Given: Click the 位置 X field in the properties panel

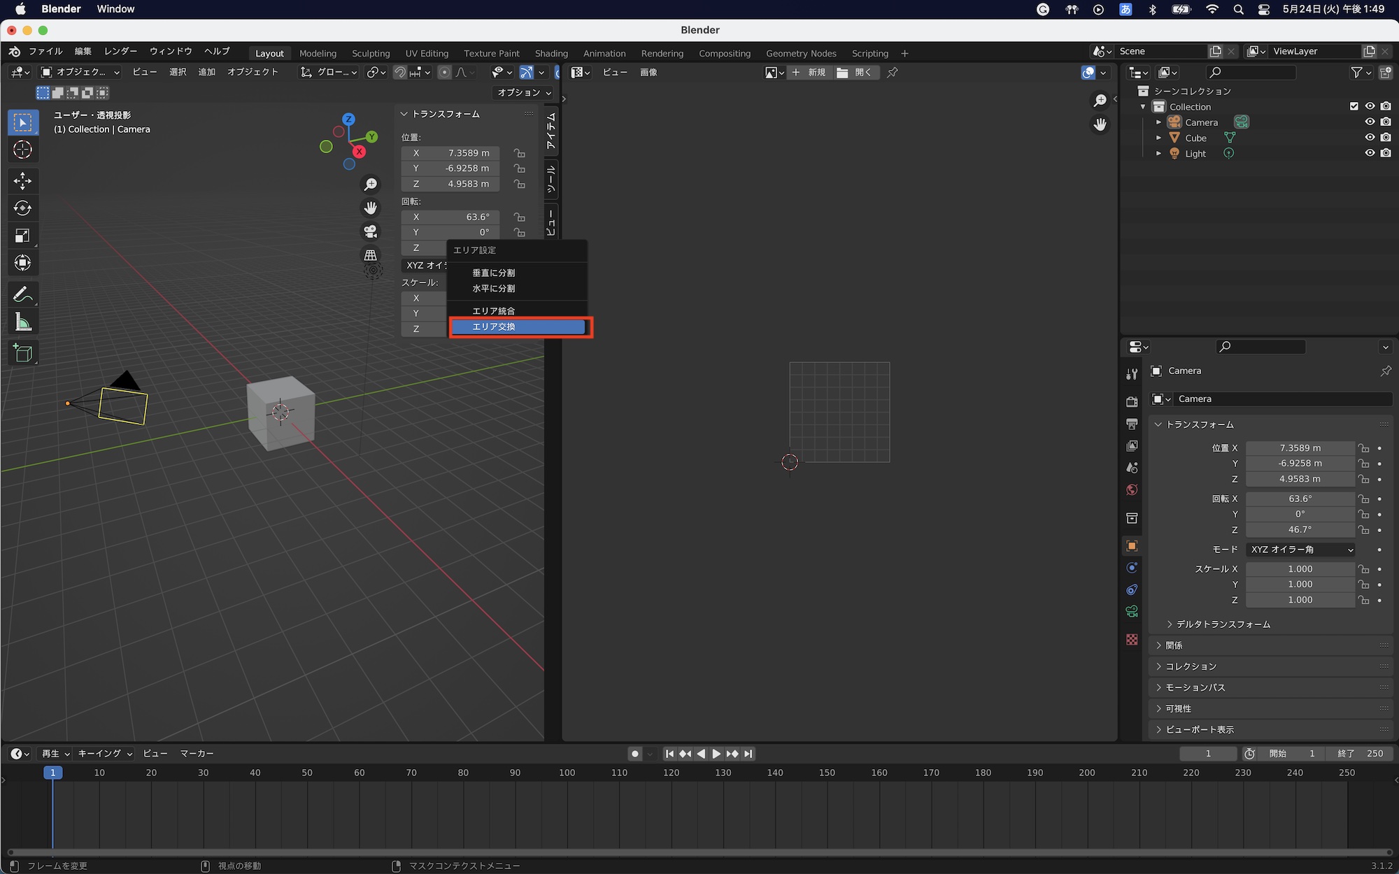Looking at the screenshot, I should (x=1300, y=448).
